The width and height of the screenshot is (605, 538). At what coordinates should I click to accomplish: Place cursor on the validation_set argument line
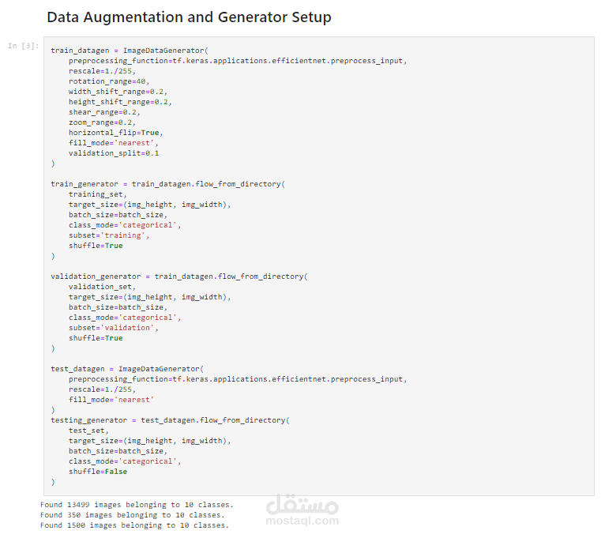101,287
